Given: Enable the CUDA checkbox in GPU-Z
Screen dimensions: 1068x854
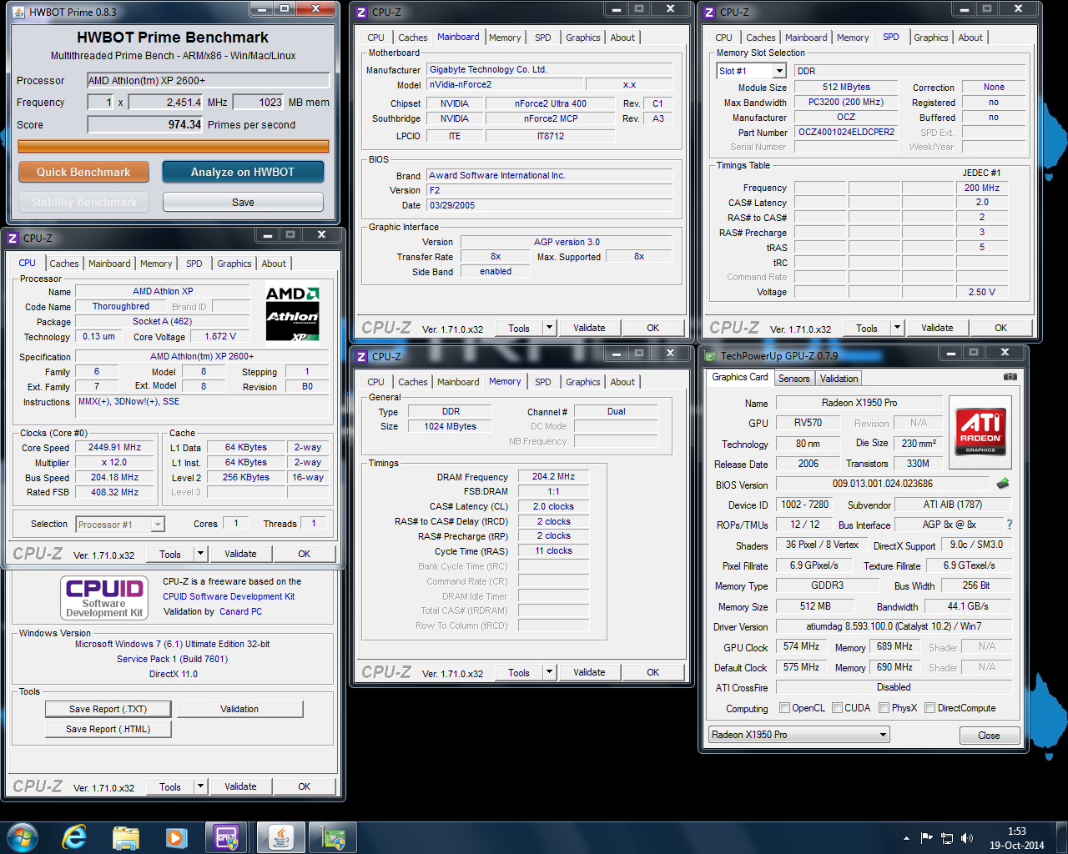Looking at the screenshot, I should 837,708.
